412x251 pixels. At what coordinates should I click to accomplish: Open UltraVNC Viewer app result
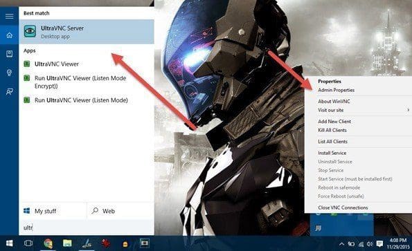pyautogui.click(x=87, y=64)
